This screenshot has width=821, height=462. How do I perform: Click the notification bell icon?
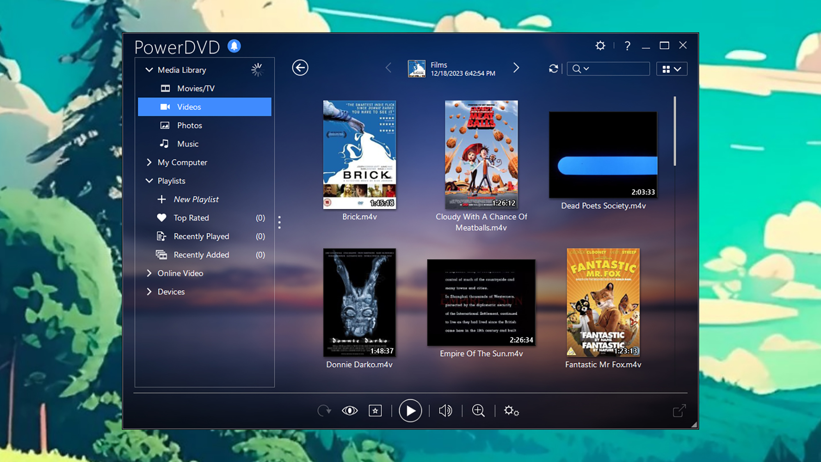coord(234,46)
